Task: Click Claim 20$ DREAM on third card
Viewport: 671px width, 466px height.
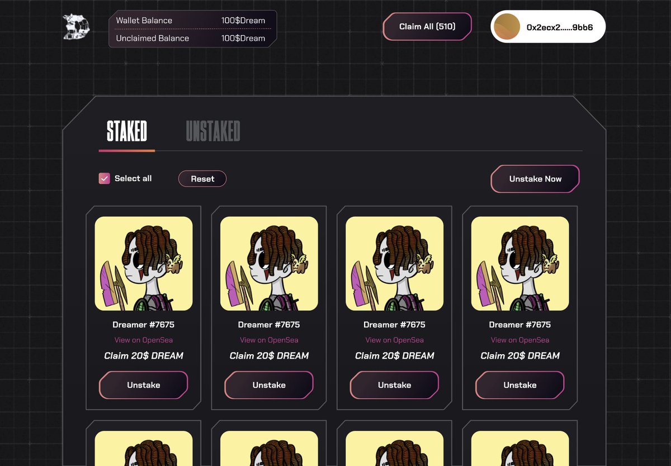Action: pos(395,355)
